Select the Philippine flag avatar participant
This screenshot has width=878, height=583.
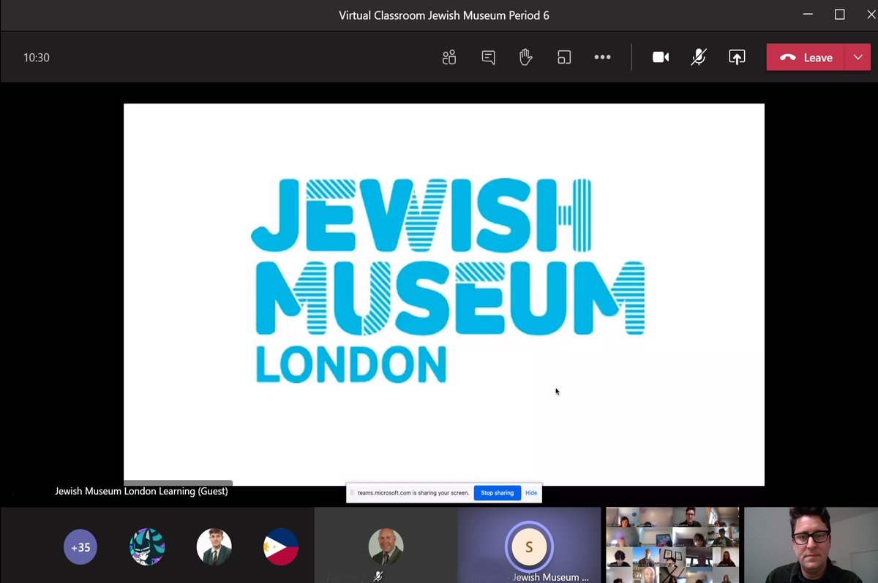[x=281, y=546]
